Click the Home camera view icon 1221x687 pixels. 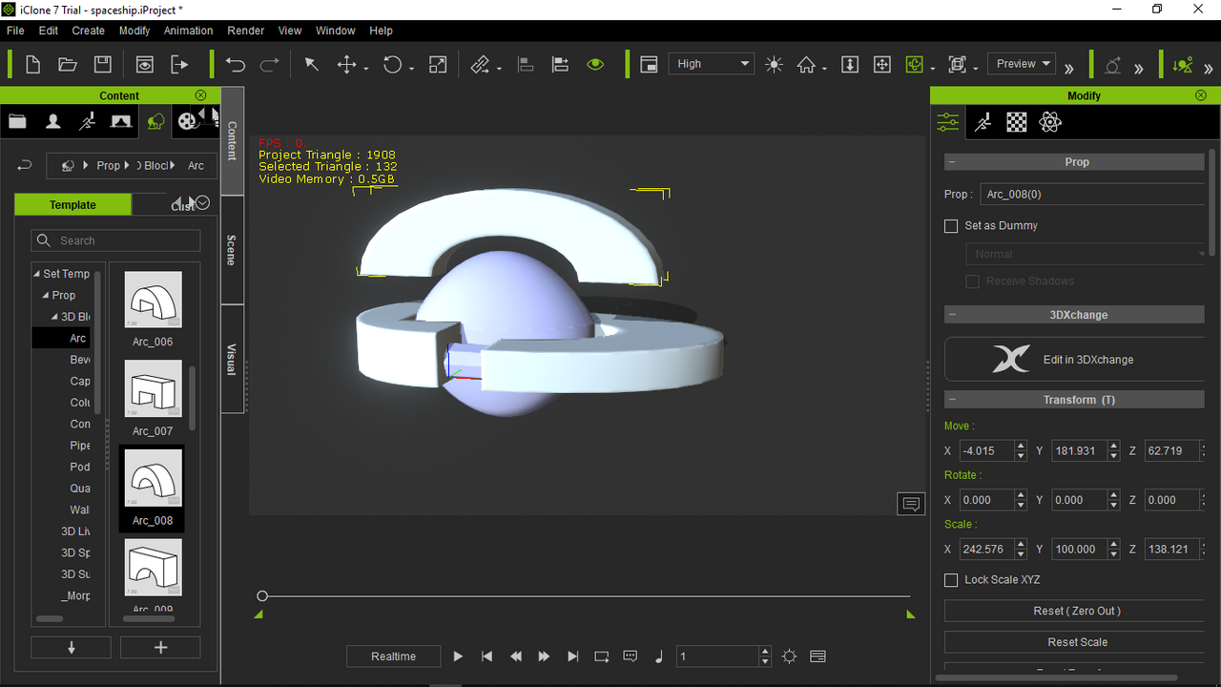click(807, 65)
